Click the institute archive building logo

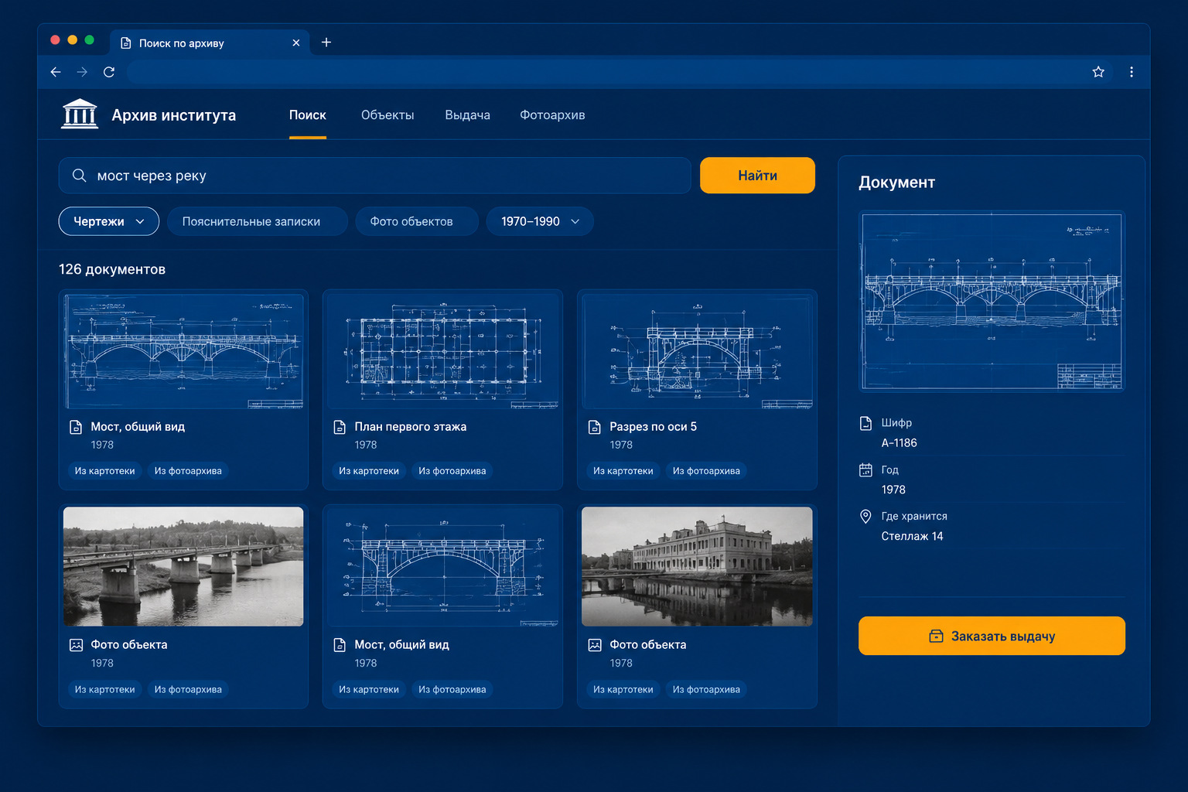[80, 114]
